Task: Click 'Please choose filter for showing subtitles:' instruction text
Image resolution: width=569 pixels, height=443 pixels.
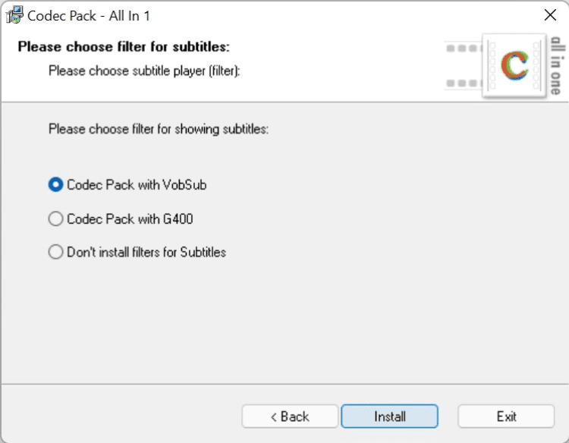Action: (x=159, y=129)
